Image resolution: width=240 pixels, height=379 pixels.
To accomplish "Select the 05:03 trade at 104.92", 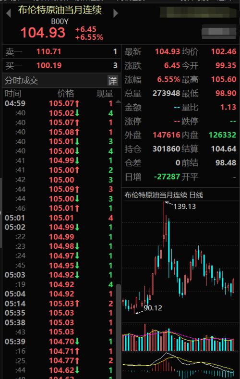I will click(x=59, y=275).
